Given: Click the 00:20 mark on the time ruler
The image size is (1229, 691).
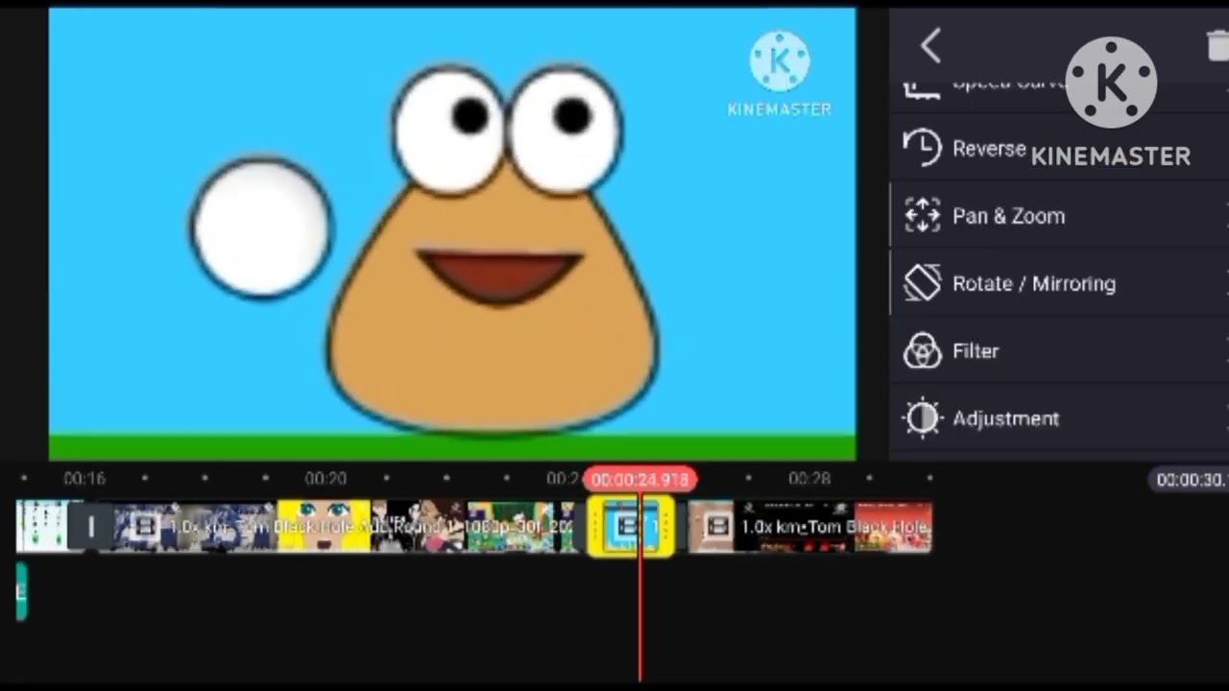Looking at the screenshot, I should (325, 478).
